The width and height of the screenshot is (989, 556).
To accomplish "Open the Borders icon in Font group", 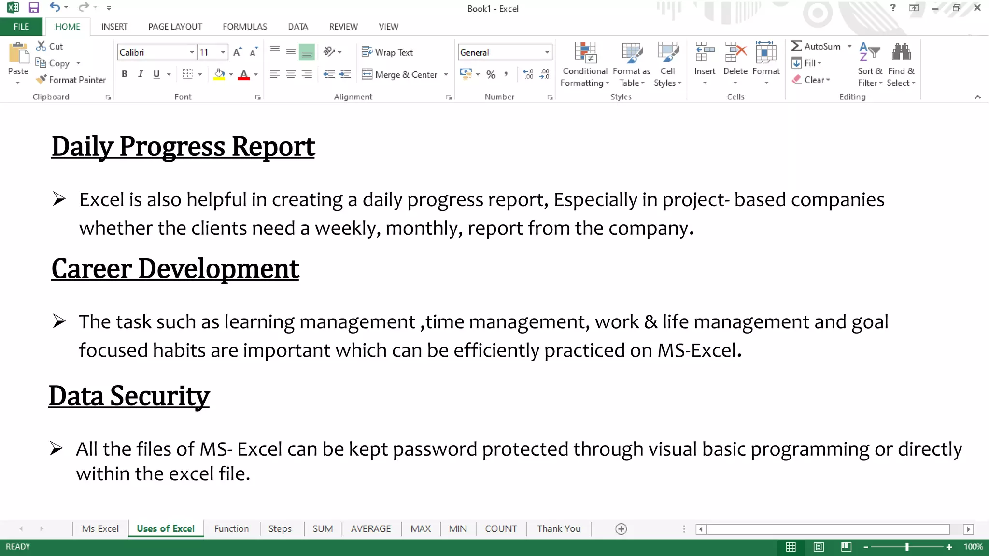I will coord(188,74).
